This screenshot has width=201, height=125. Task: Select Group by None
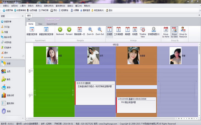pos(166,32)
